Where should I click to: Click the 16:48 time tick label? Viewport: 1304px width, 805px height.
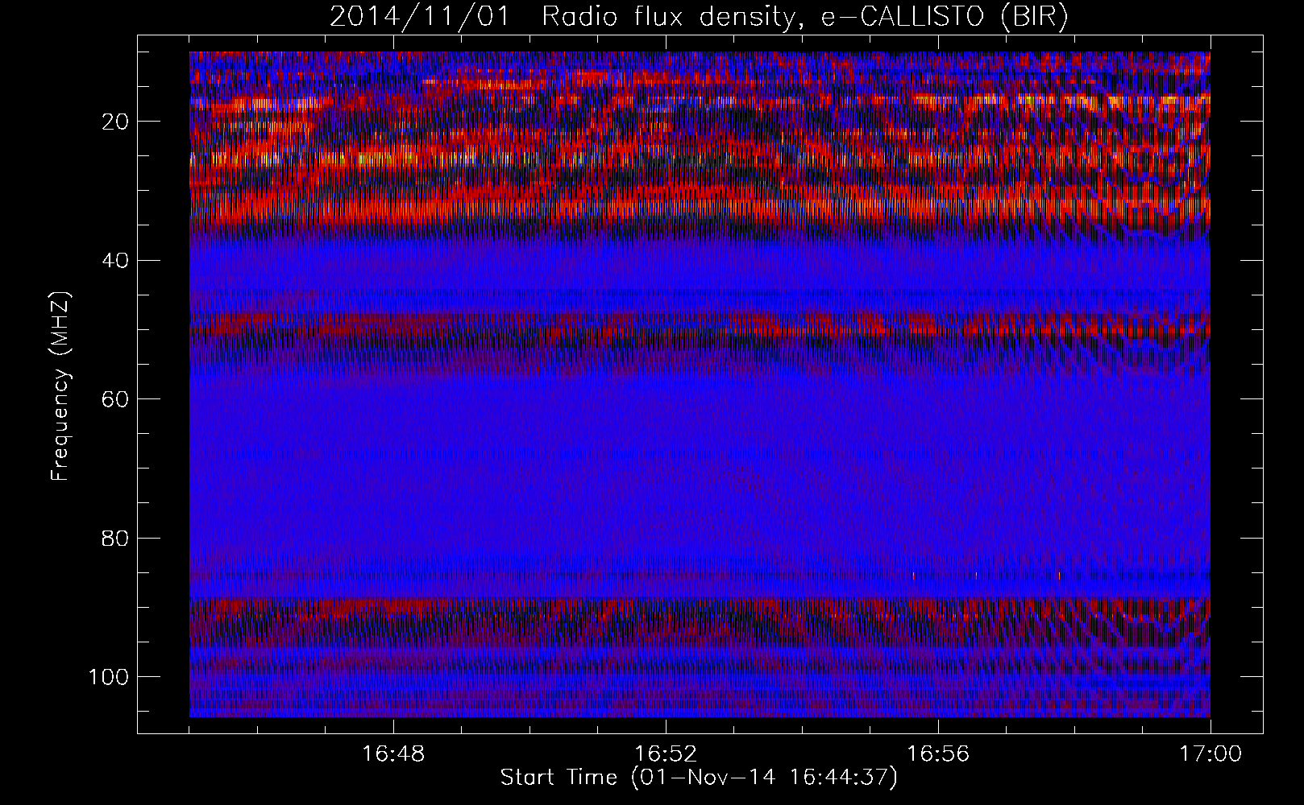tap(393, 754)
